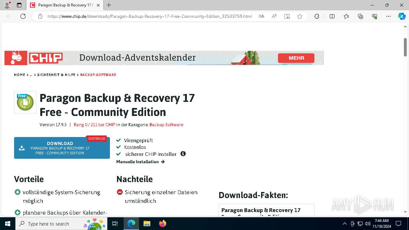Launch Firefox from taskbar
The image size is (409, 230).
162,224
